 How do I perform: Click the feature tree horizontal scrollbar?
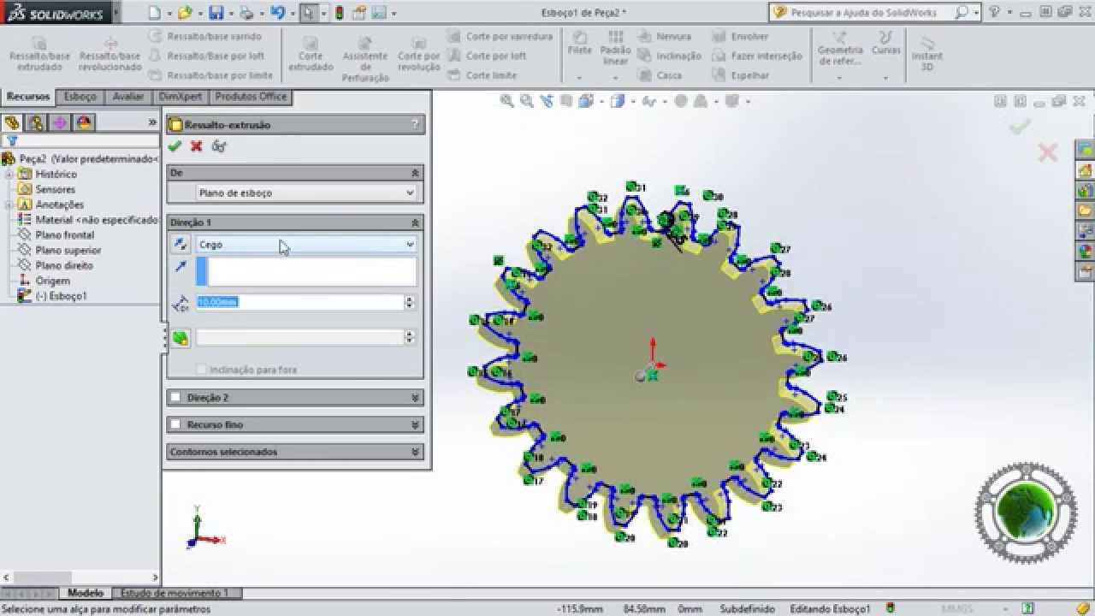(x=80, y=578)
